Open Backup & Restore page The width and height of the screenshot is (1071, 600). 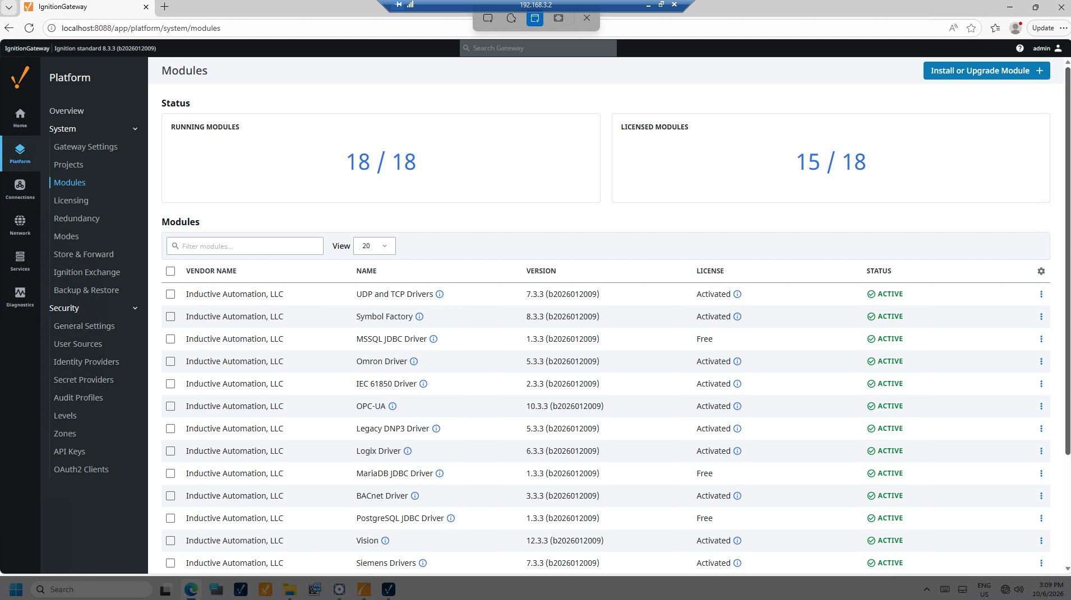[86, 290]
